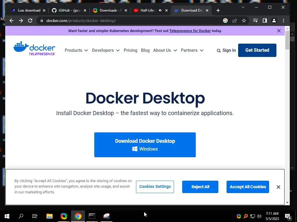Download Docker Desktop for Windows

(145, 145)
